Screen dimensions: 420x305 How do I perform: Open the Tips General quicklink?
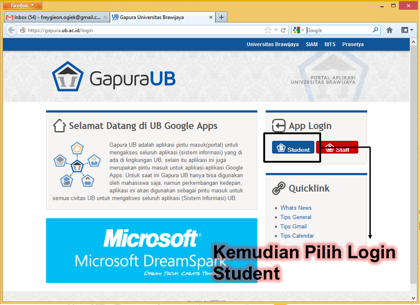coord(296,217)
